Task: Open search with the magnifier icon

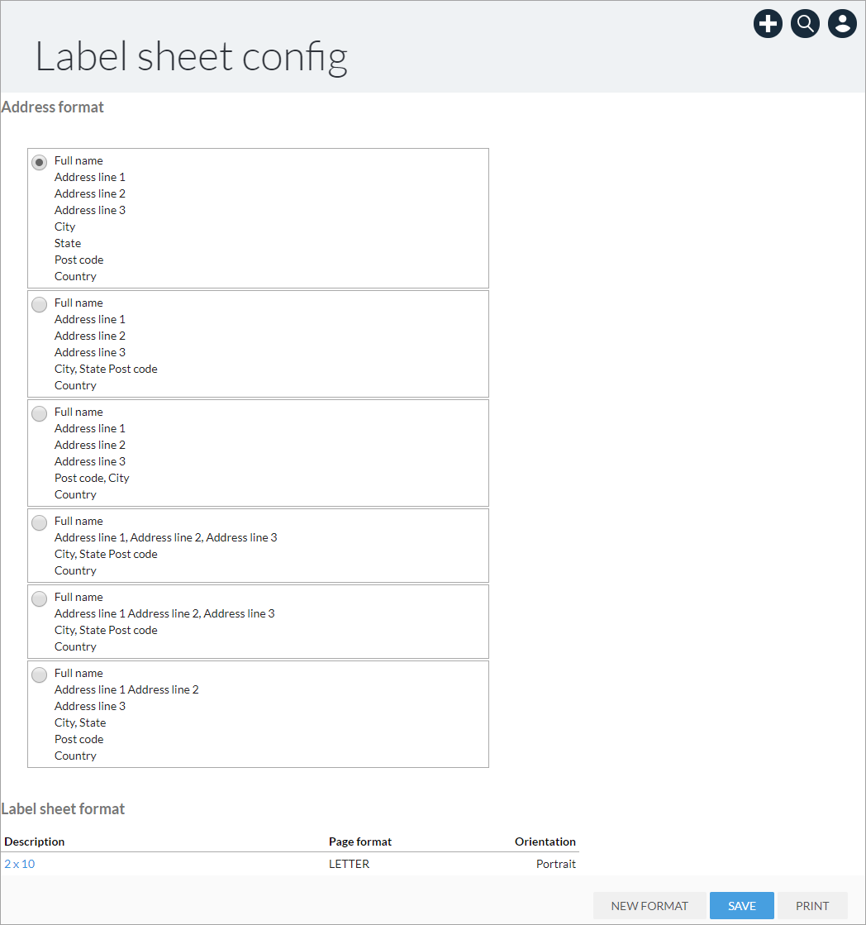Action: [x=805, y=24]
